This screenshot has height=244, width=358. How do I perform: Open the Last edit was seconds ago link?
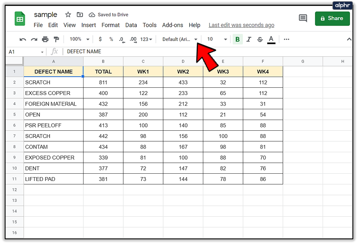241,25
